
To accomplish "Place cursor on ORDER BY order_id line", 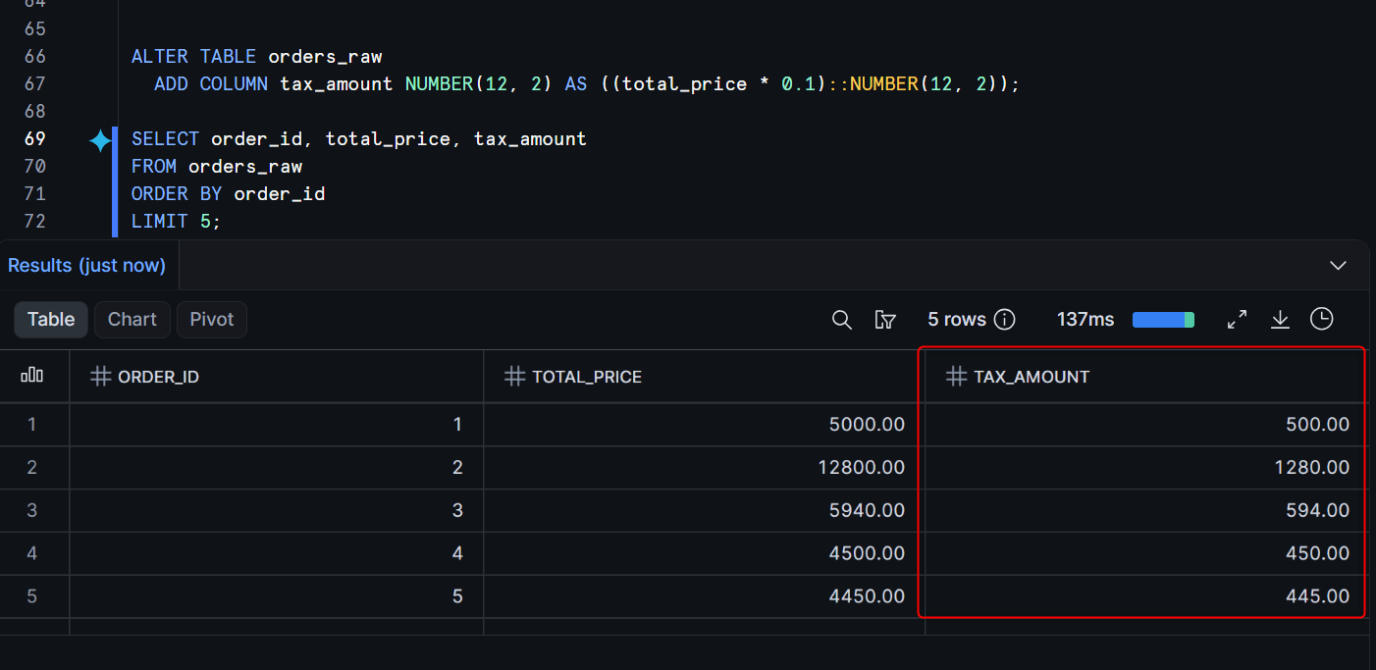I will click(x=228, y=194).
